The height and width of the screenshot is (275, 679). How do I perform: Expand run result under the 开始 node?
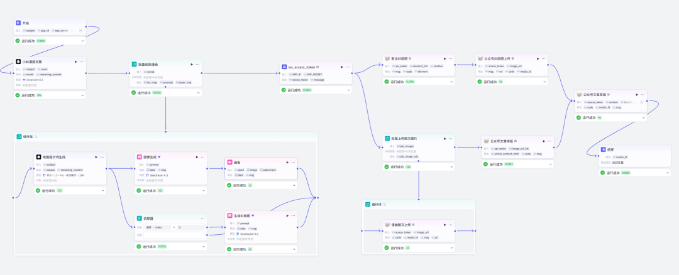tap(82, 41)
